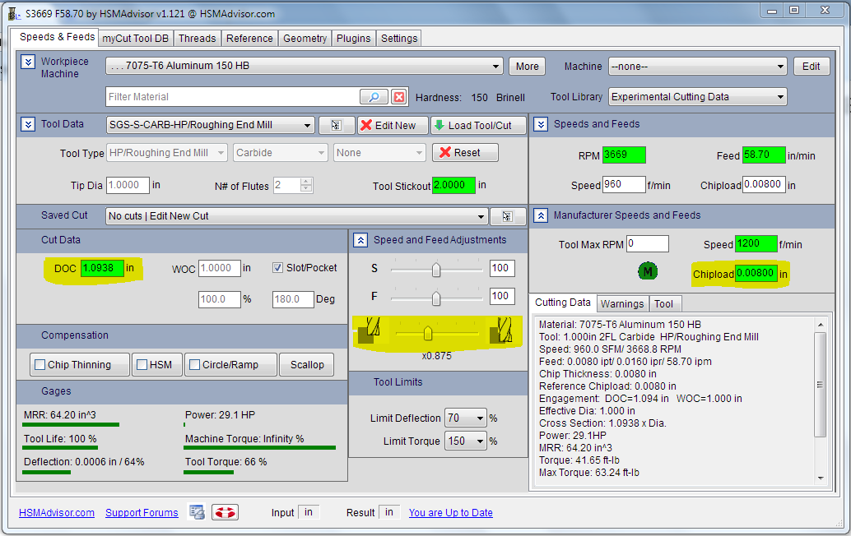Viewport: 851px width, 536px height.
Task: Click the Load Tool/Cut button
Action: click(478, 125)
